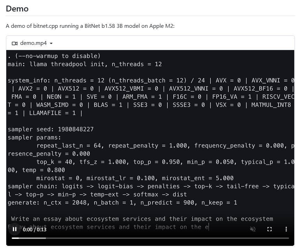Image resolution: width=304 pixels, height=250 pixels.
Task: Click the 0:00 / 0:13 time display
Action: (x=34, y=229)
